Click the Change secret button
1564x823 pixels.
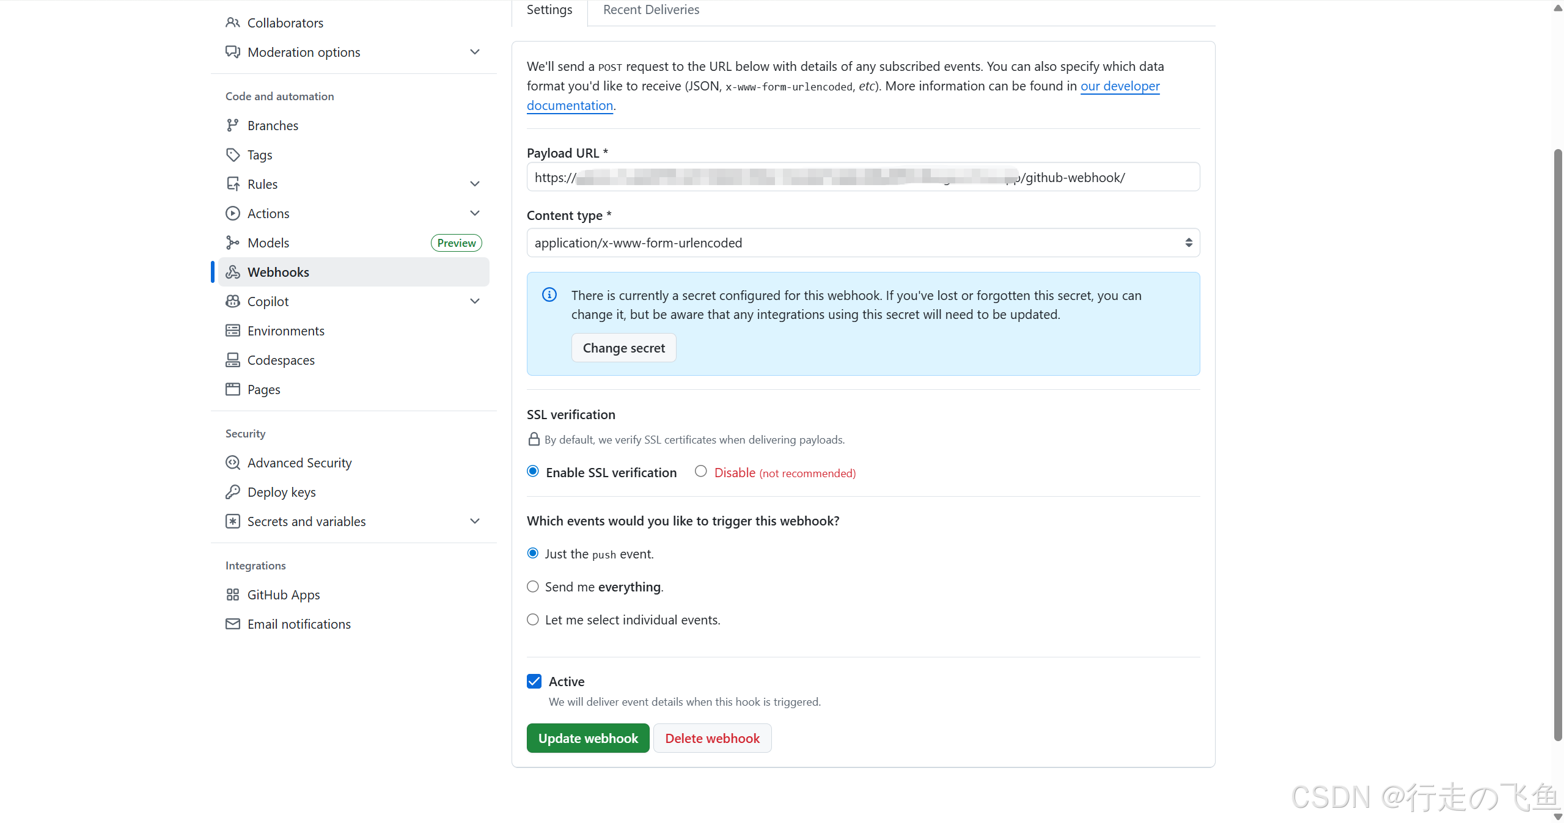tap(623, 348)
